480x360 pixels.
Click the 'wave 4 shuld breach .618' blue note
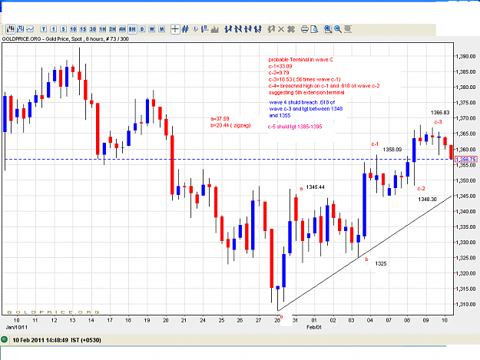point(306,109)
